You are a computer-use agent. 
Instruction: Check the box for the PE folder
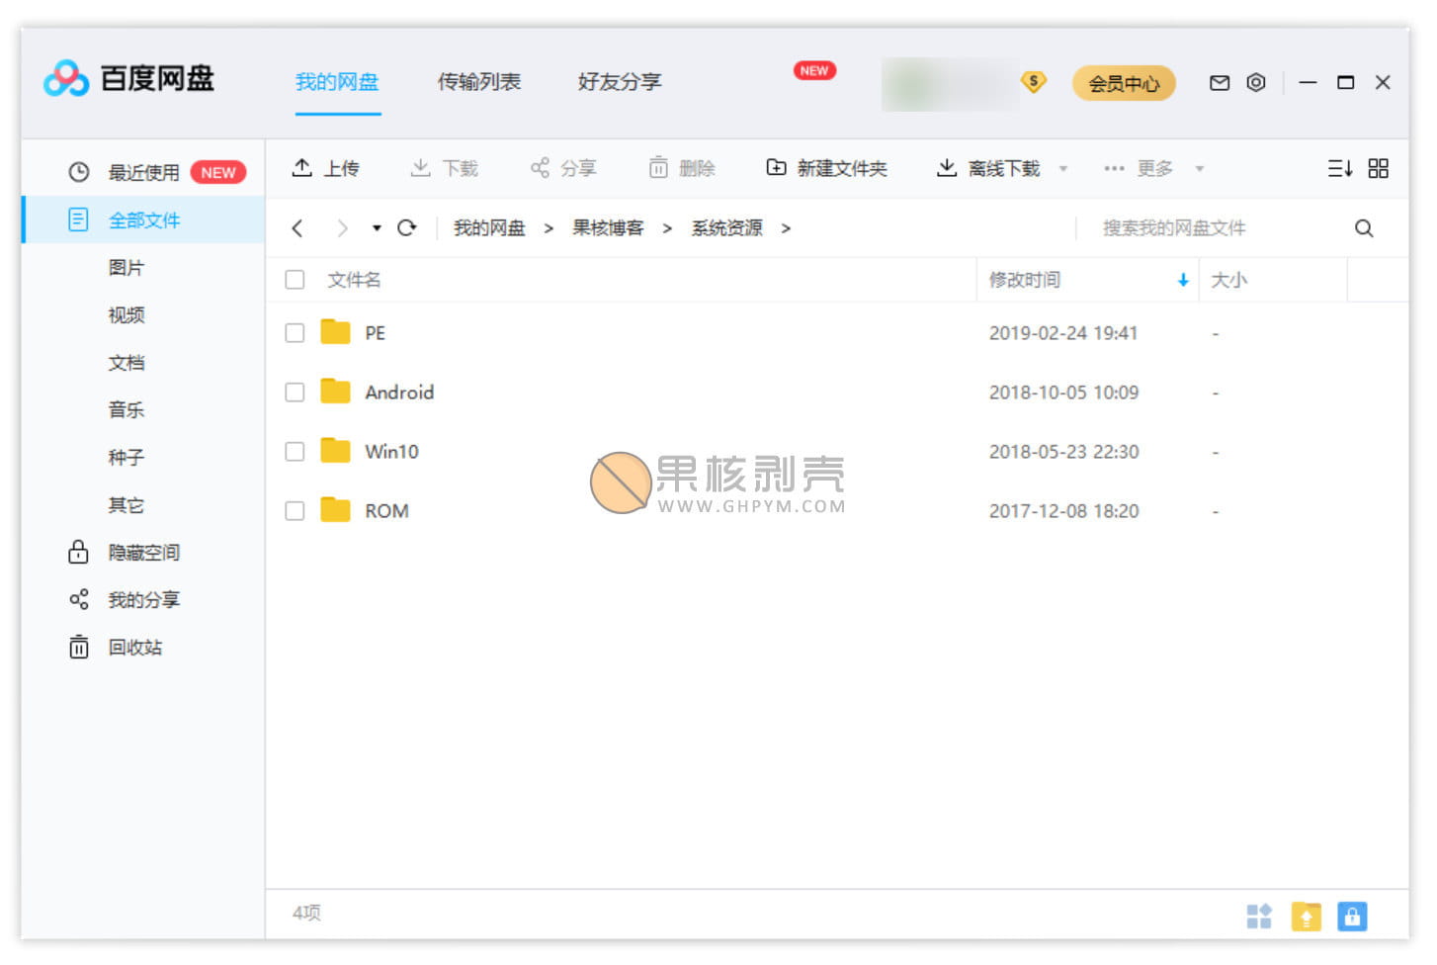click(295, 333)
